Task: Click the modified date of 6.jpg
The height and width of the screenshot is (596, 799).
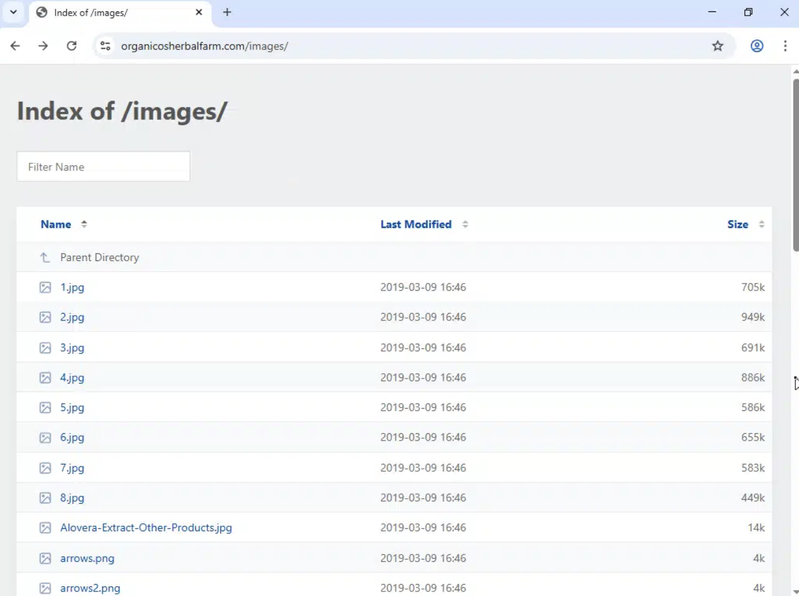Action: (x=423, y=437)
